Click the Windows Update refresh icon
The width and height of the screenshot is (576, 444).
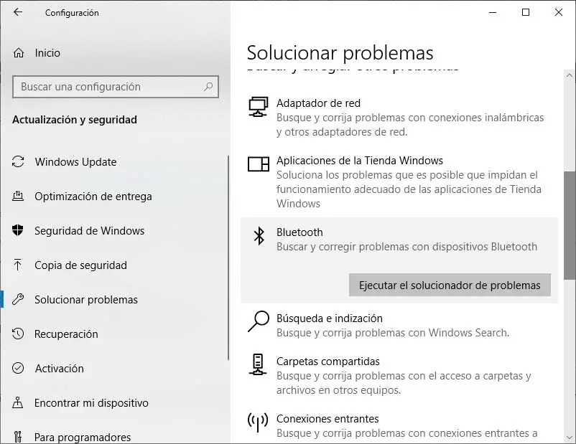(x=18, y=162)
